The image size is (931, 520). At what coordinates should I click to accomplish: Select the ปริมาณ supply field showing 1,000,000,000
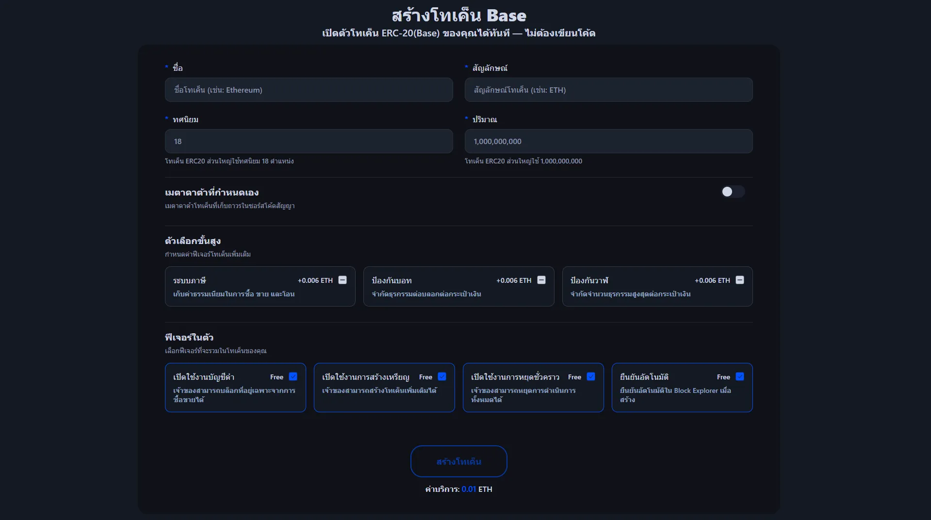pyautogui.click(x=608, y=141)
